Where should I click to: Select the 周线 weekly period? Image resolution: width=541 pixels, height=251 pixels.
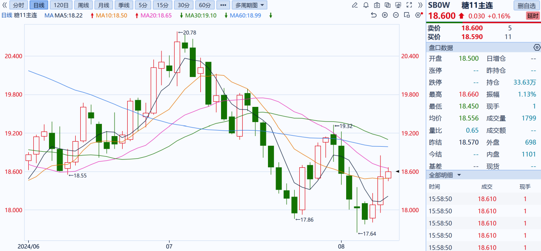click(x=83, y=5)
